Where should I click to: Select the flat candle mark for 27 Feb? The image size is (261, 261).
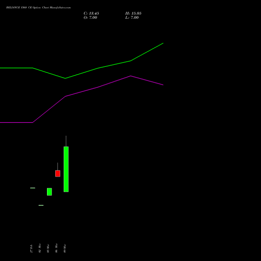(x=33, y=188)
